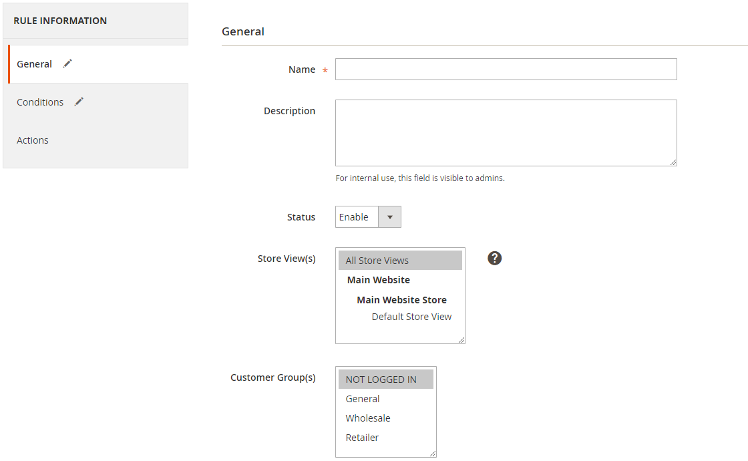Choose Retailer customer group
This screenshot has width=748, height=461.
(362, 438)
